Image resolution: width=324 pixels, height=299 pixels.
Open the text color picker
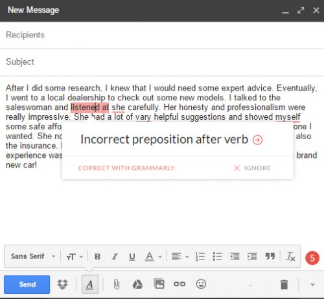[x=153, y=256]
